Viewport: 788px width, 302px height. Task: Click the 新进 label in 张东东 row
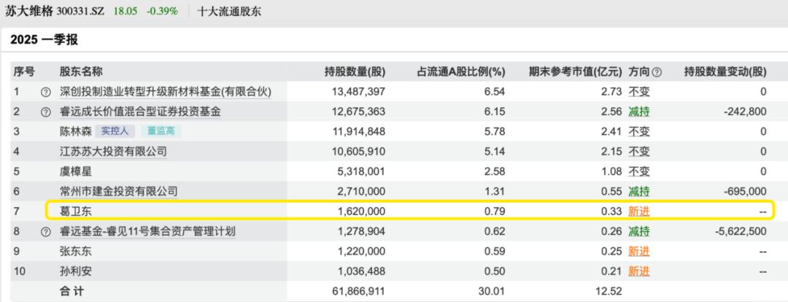coord(639,251)
